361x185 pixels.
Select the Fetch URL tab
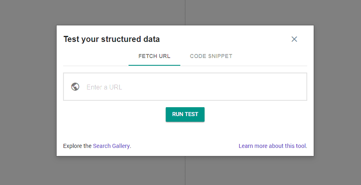[154, 56]
